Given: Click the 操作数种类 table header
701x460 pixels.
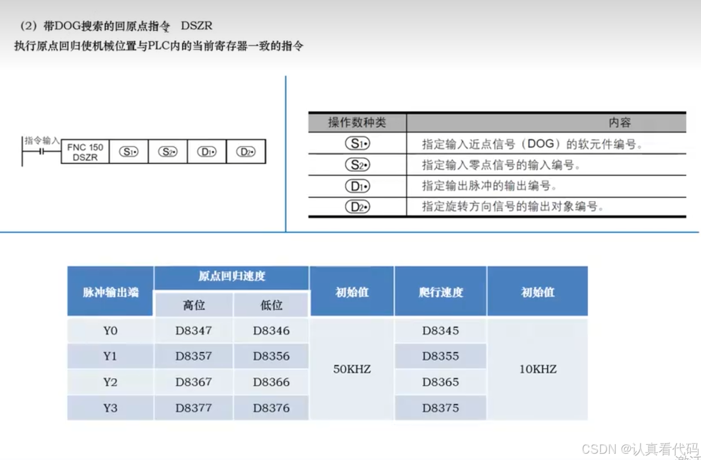Looking at the screenshot, I should coord(358,123).
